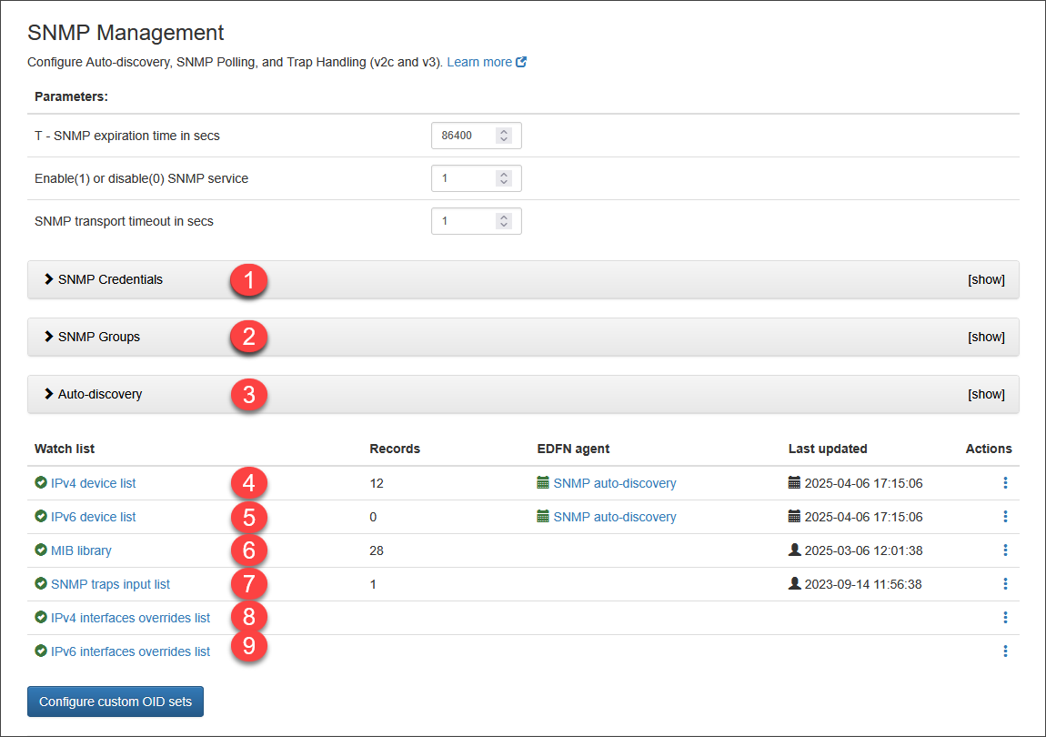Image resolution: width=1046 pixels, height=737 pixels.
Task: Open actions menu for SNMP traps input list
Action: coord(1005,584)
